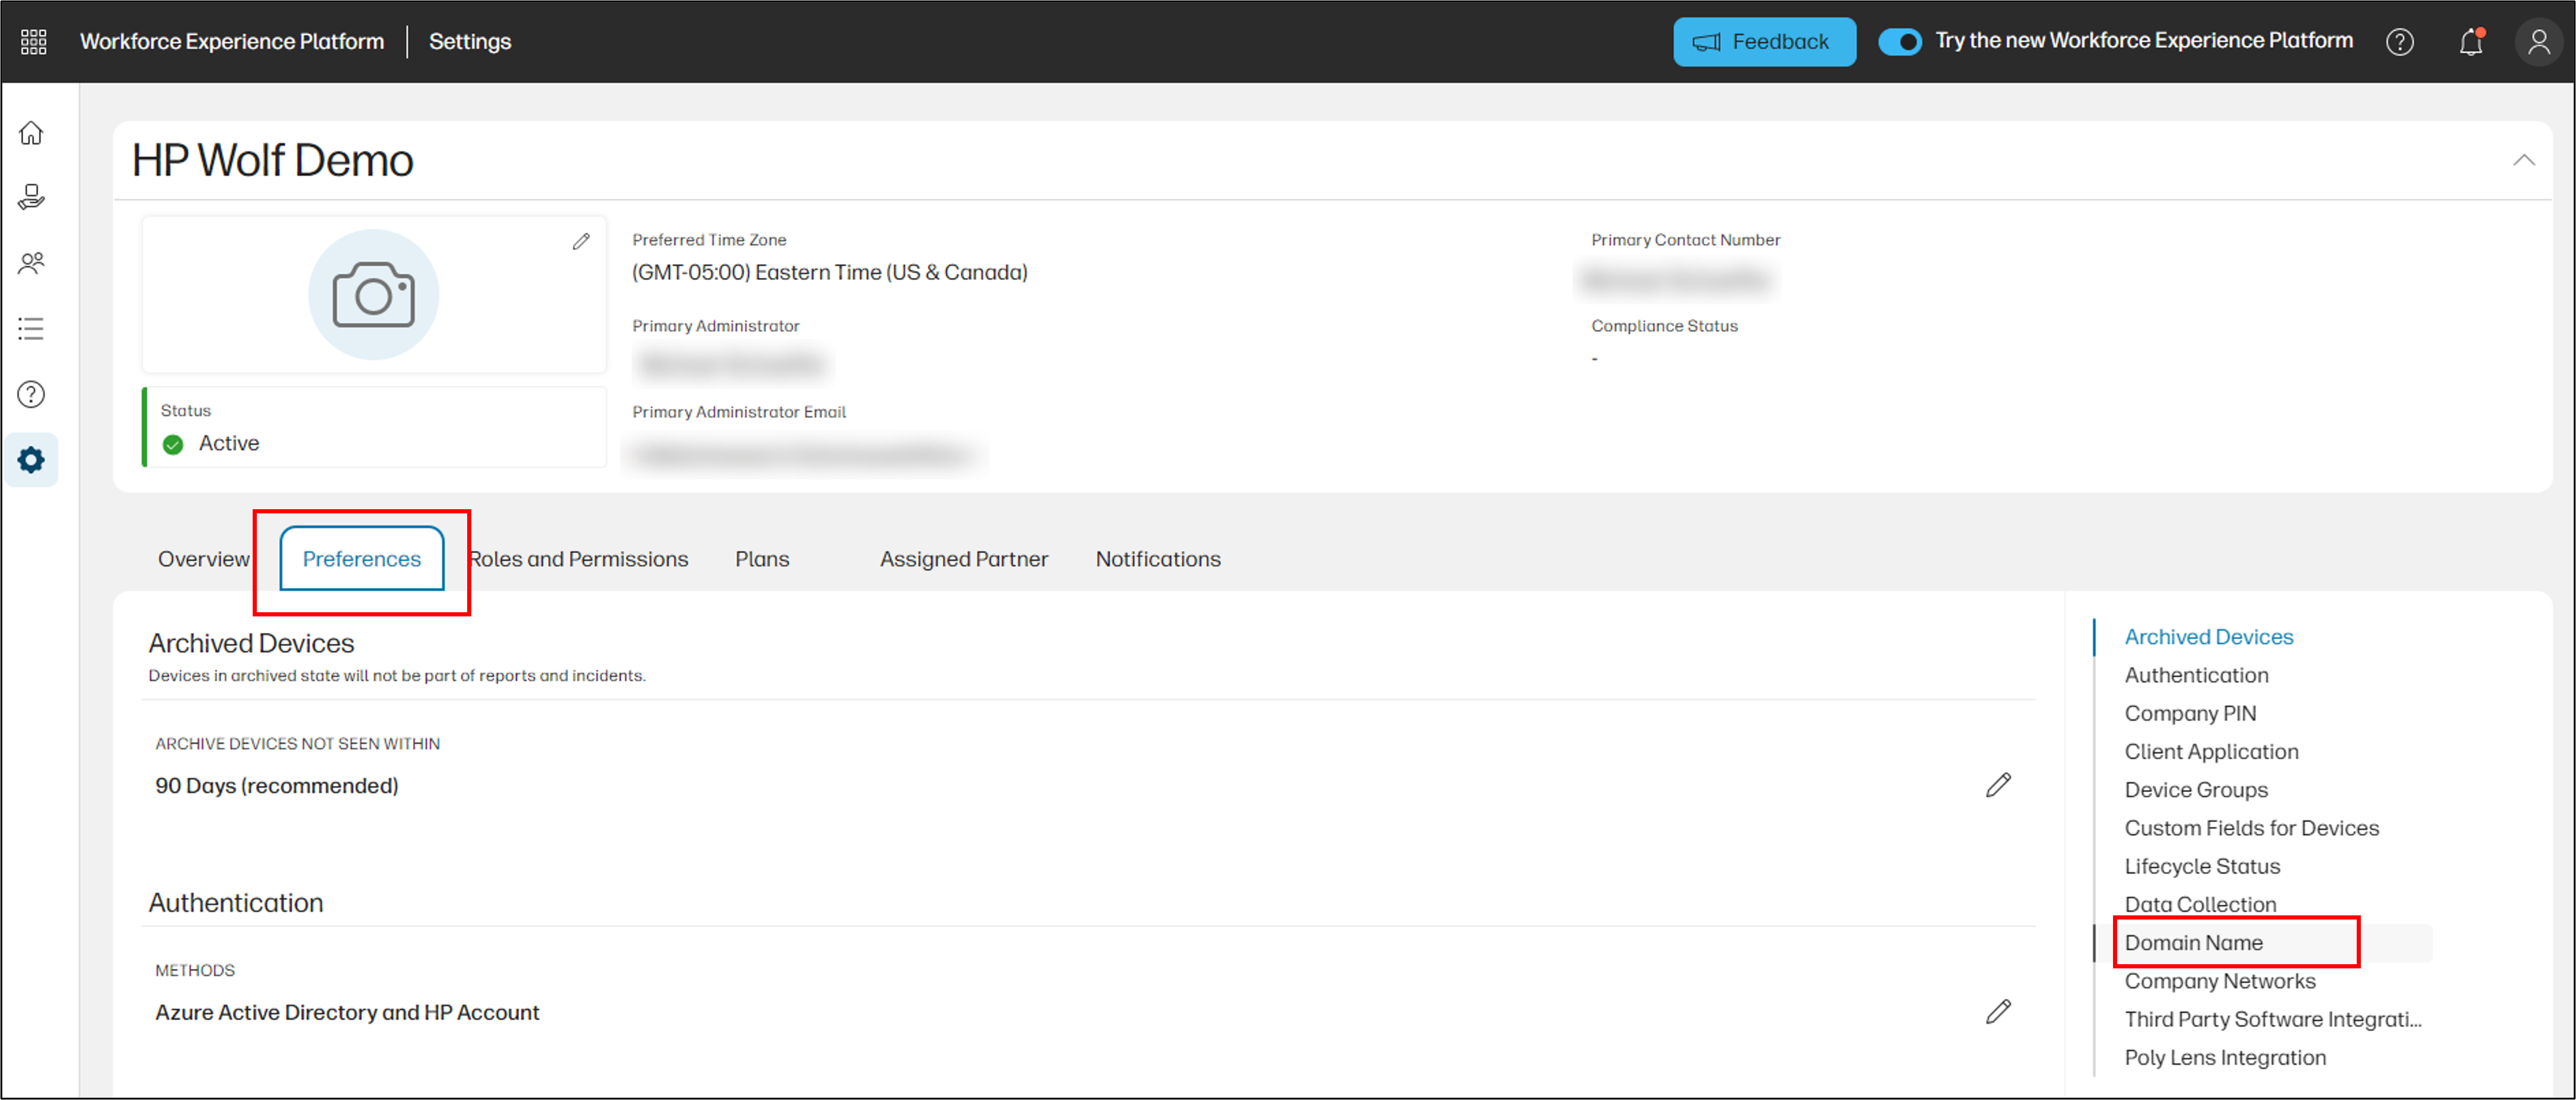Image resolution: width=2576 pixels, height=1100 pixels.
Task: Jump to Company PIN section
Action: [2190, 713]
